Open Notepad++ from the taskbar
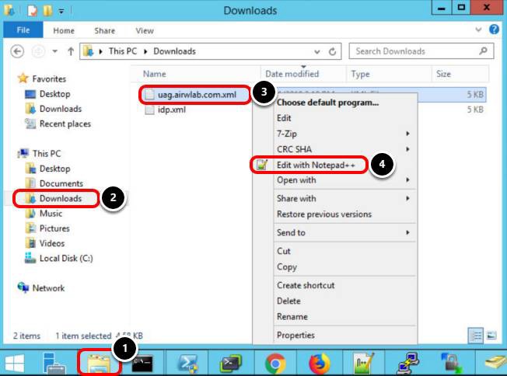This screenshot has width=507, height=376. click(364, 364)
